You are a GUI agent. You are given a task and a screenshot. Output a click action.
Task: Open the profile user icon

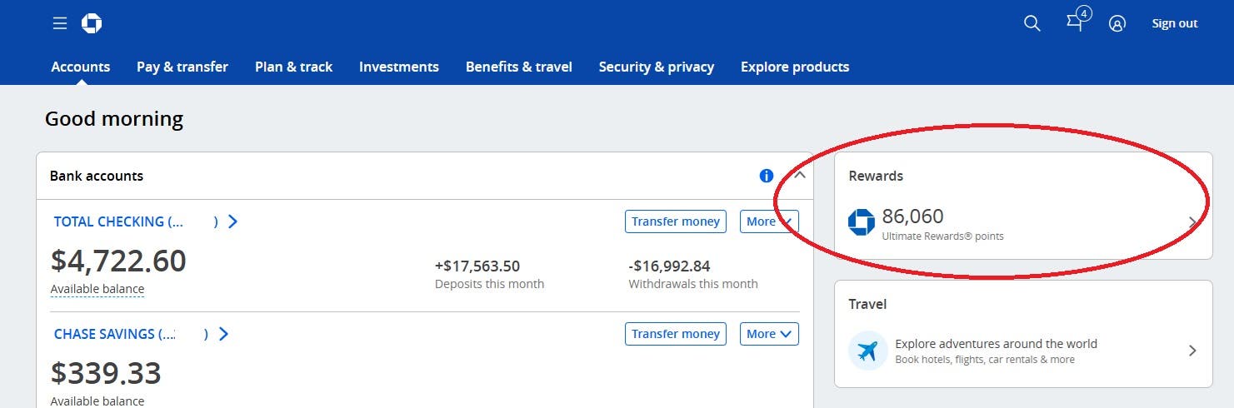click(x=1117, y=23)
